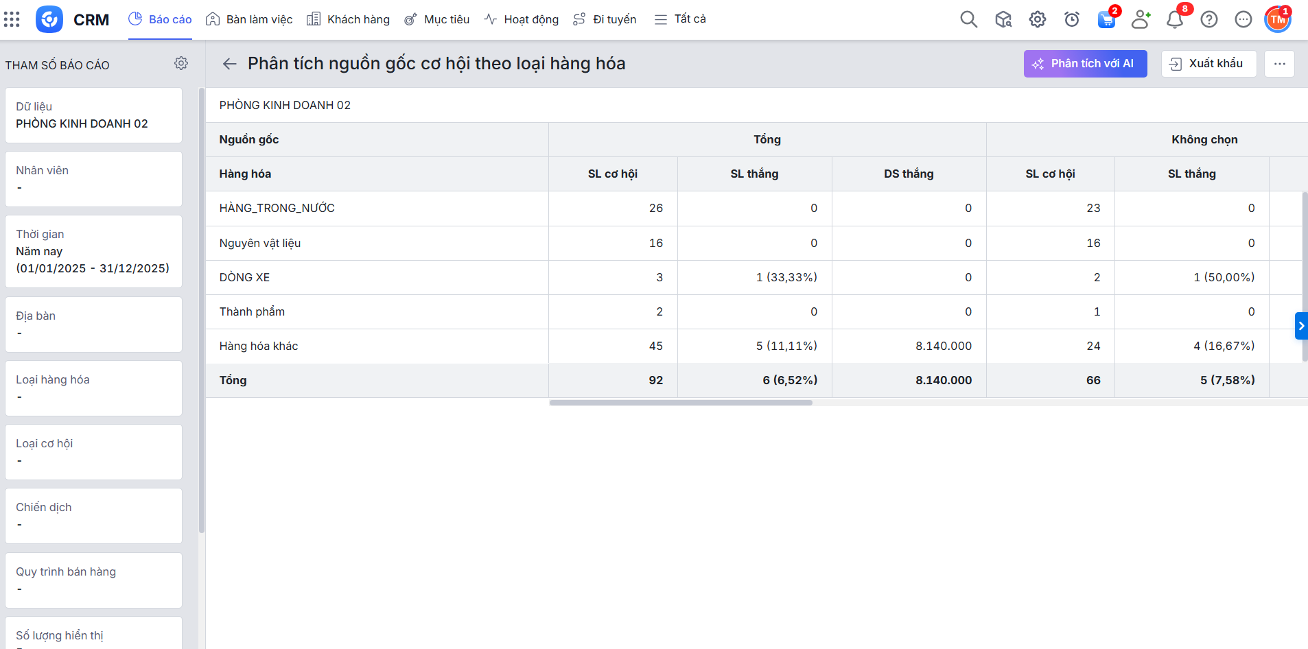Open the app launcher grid icon
The height and width of the screenshot is (649, 1308).
12,19
